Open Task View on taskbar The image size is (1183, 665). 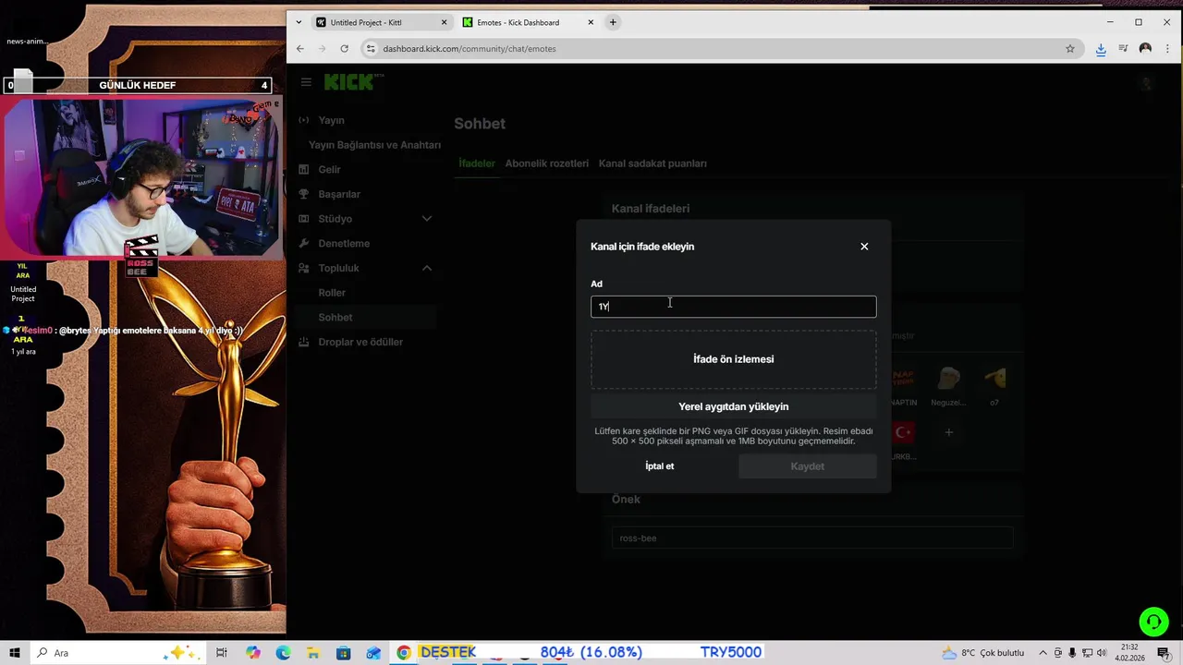[222, 653]
